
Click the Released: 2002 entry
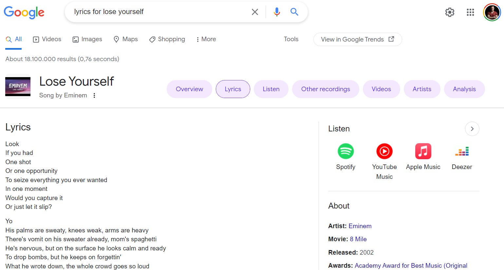point(351,253)
